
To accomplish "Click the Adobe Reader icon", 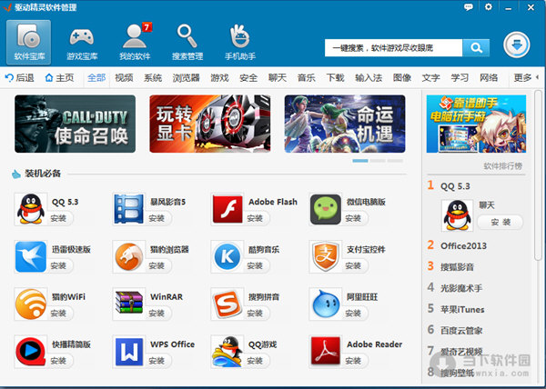I will point(326,352).
